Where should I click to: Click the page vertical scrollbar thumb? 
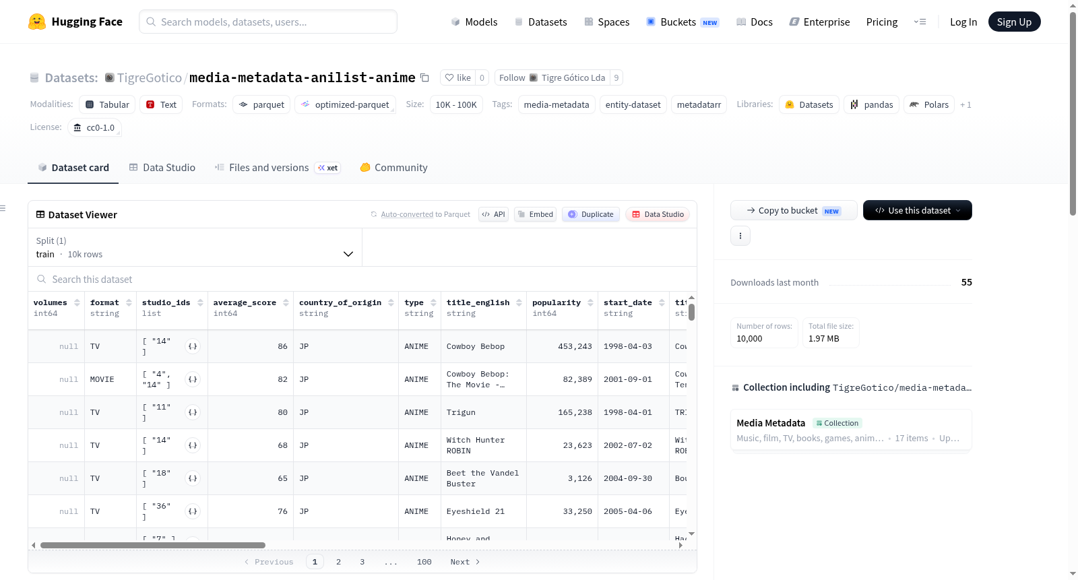tap(1073, 113)
